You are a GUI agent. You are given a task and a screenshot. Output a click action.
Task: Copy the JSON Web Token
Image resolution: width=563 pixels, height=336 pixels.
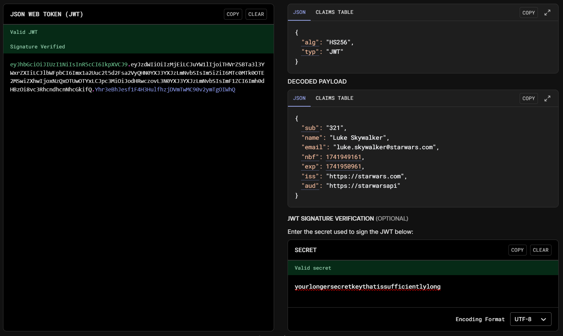pos(233,14)
